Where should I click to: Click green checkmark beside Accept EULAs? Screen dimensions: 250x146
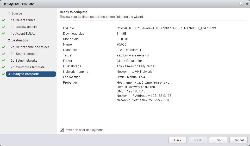click(3, 34)
